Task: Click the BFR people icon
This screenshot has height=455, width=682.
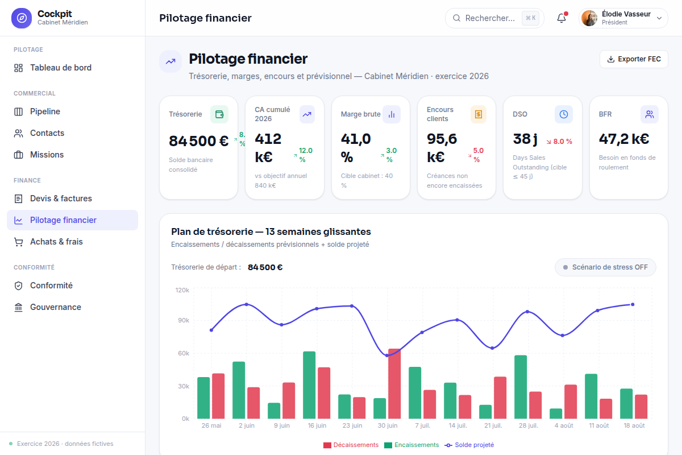Action: 650,114
